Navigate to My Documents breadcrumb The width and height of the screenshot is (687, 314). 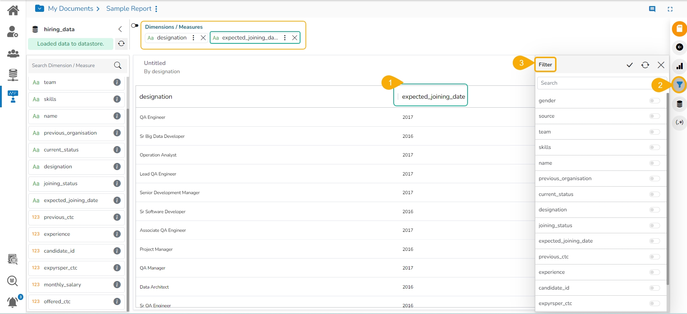[x=71, y=9]
